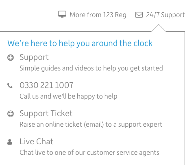Viewport: 185px width, 165px height.
Task: Click Call us and we'll be happy to help
Action: pos(68,97)
